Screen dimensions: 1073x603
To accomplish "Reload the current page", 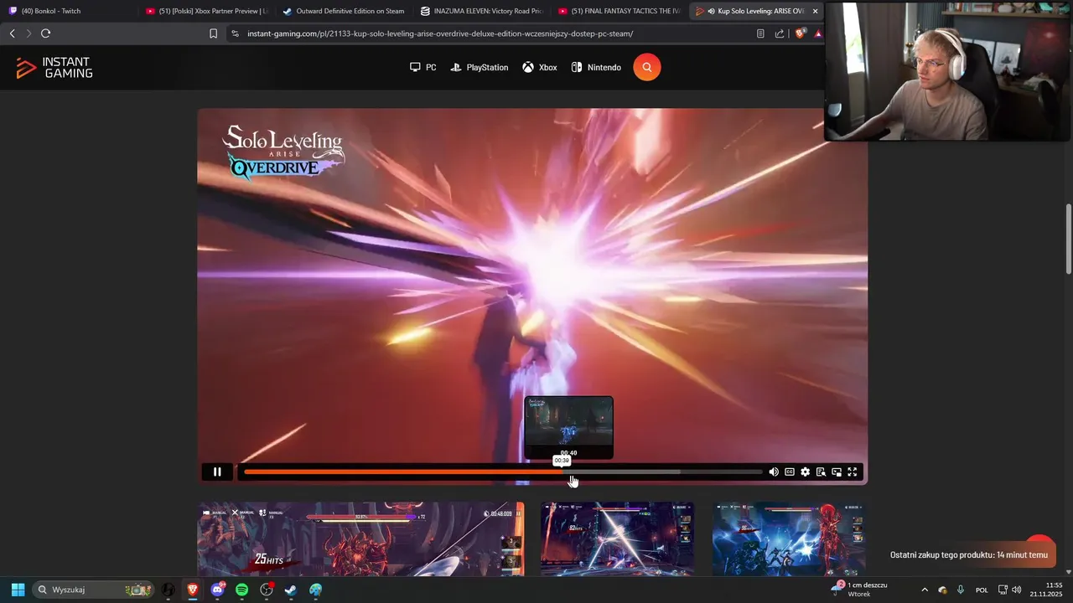I will pos(46,33).
